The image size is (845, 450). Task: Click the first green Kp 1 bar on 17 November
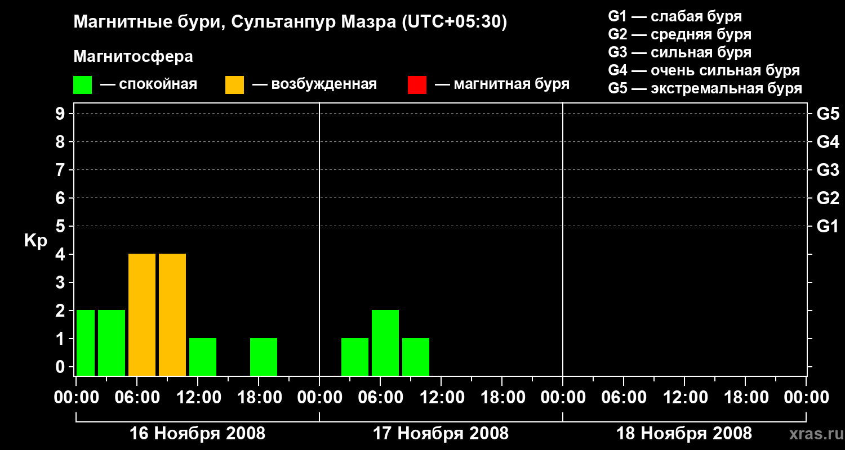[355, 357]
